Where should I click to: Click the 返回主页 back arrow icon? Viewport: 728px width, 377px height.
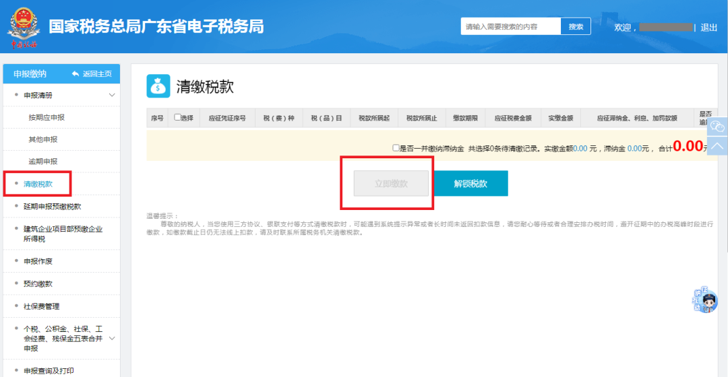[75, 74]
